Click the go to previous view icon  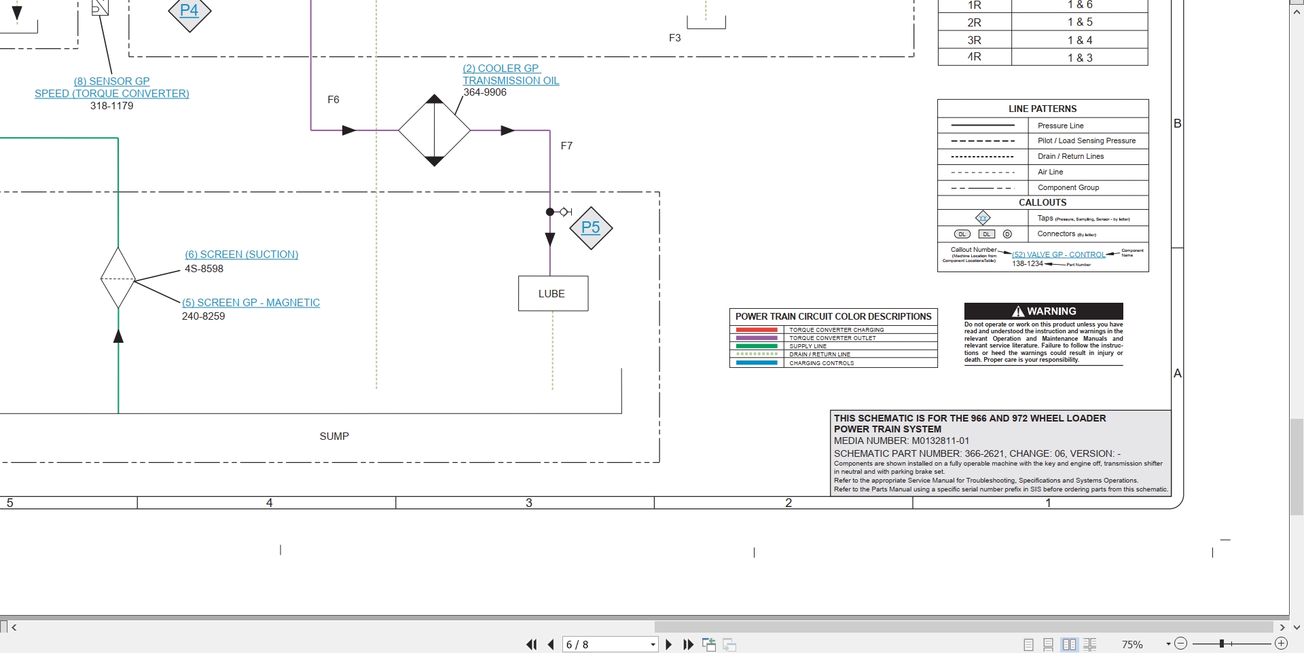[x=709, y=645]
